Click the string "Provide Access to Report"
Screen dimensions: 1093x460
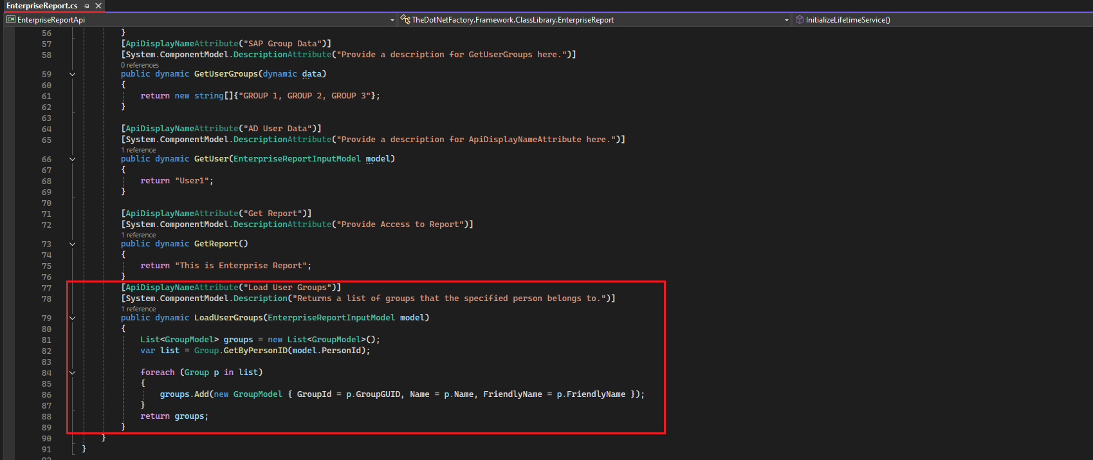400,225
